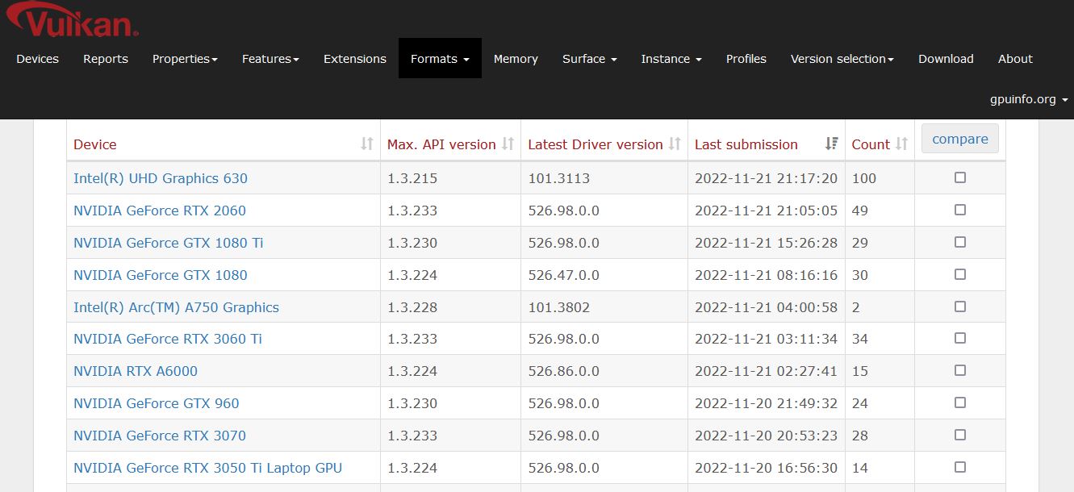Check compare box for GeForce RTX 2060
Viewport: 1074px width, 492px height.
960,210
